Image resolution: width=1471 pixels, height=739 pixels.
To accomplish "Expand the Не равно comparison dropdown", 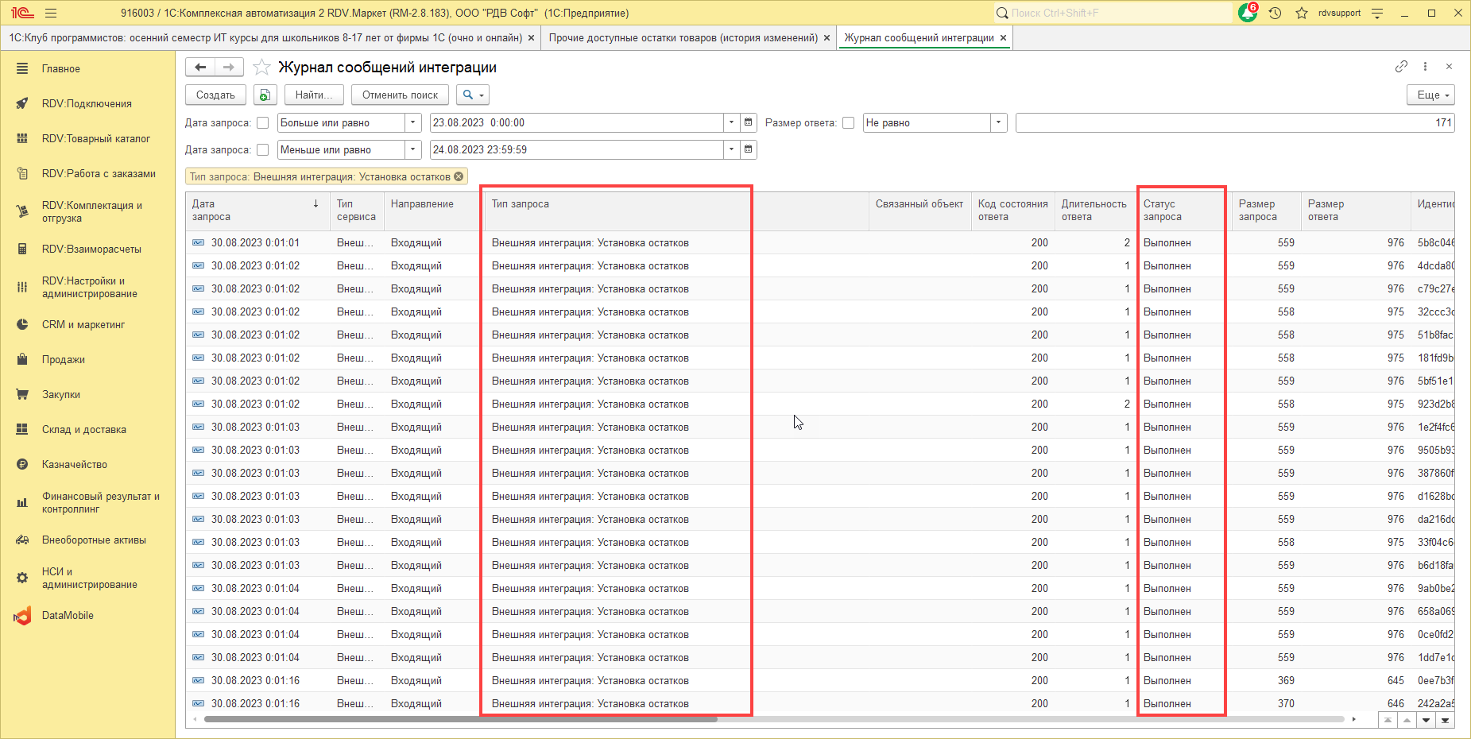I will pyautogui.click(x=998, y=123).
